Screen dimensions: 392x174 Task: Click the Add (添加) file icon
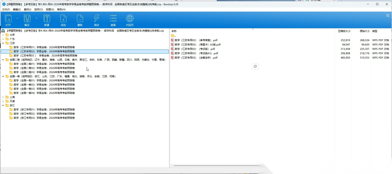coord(63,19)
